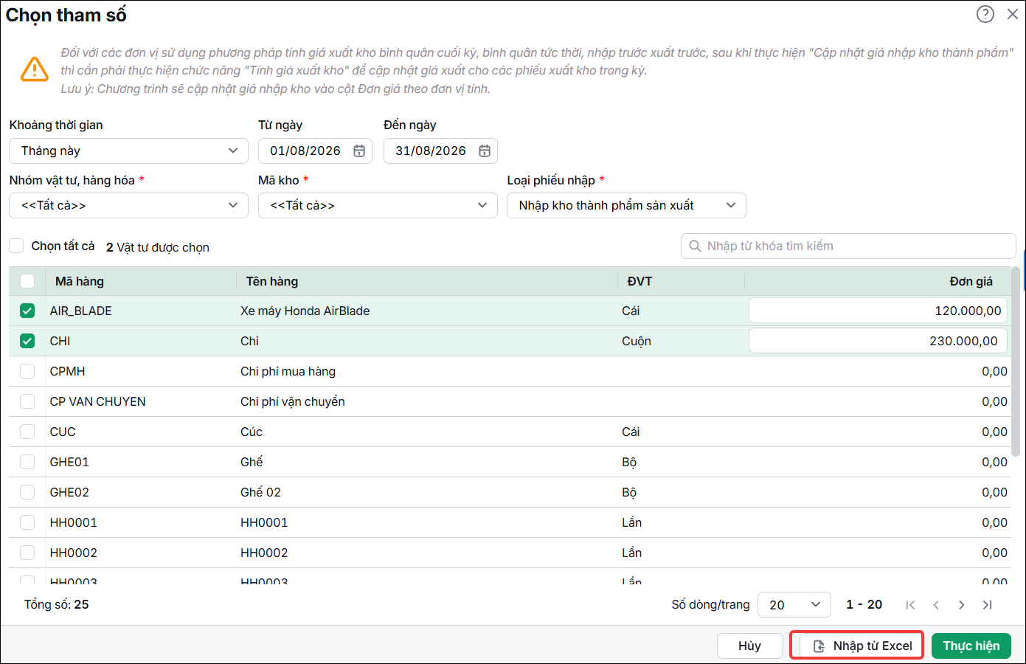Screen dimensions: 1026x664
Task: Toggle the table header select-all checkbox
Action: point(27,281)
